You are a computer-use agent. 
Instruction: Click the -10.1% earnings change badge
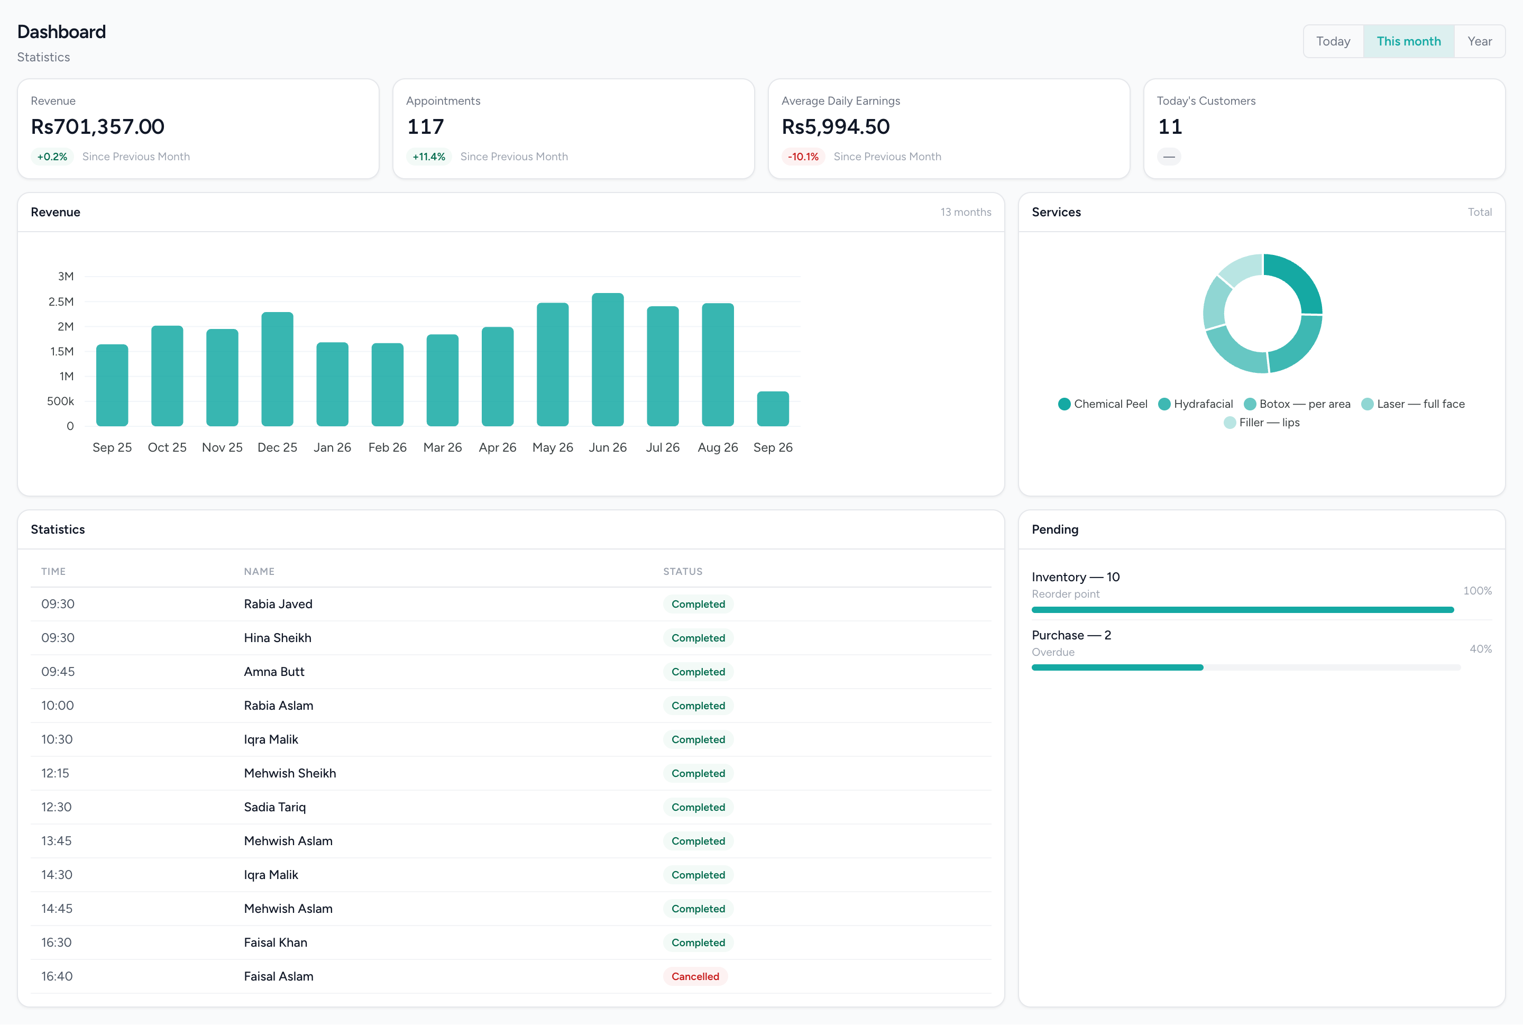803,157
